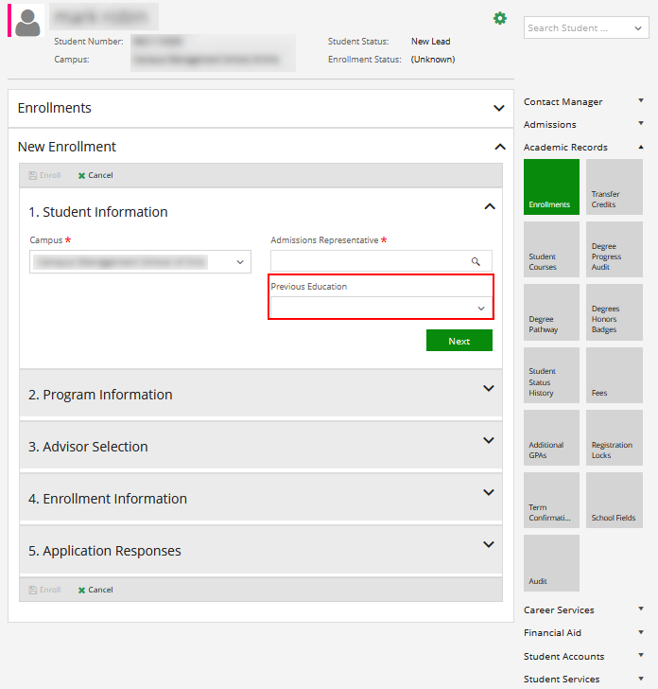
Task: Click the bottom Enroll button
Action: click(44, 590)
